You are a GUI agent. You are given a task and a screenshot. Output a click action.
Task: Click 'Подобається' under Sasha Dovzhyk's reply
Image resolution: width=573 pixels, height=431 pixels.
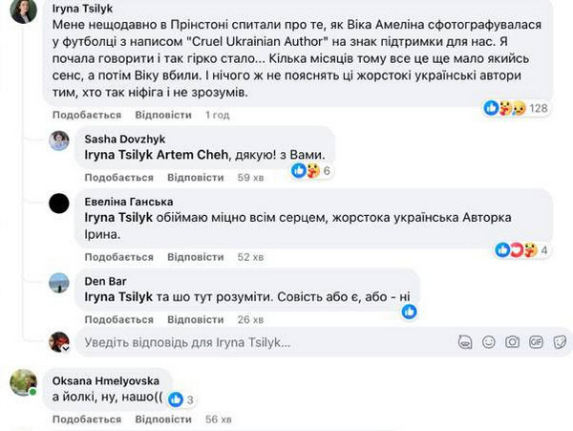(118, 178)
